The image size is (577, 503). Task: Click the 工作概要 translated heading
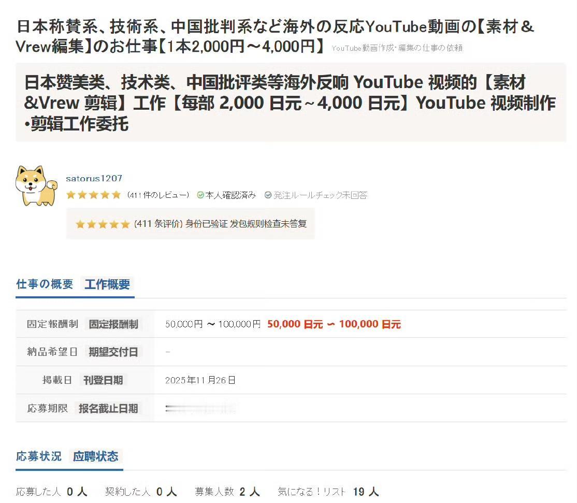click(107, 284)
